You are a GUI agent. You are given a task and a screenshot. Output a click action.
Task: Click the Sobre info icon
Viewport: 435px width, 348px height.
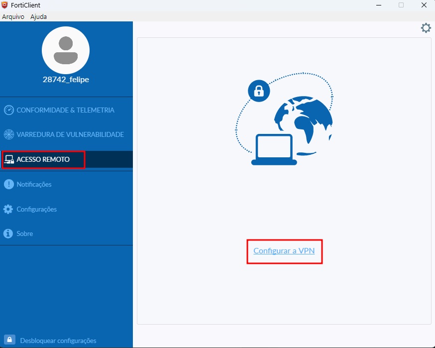pos(8,233)
